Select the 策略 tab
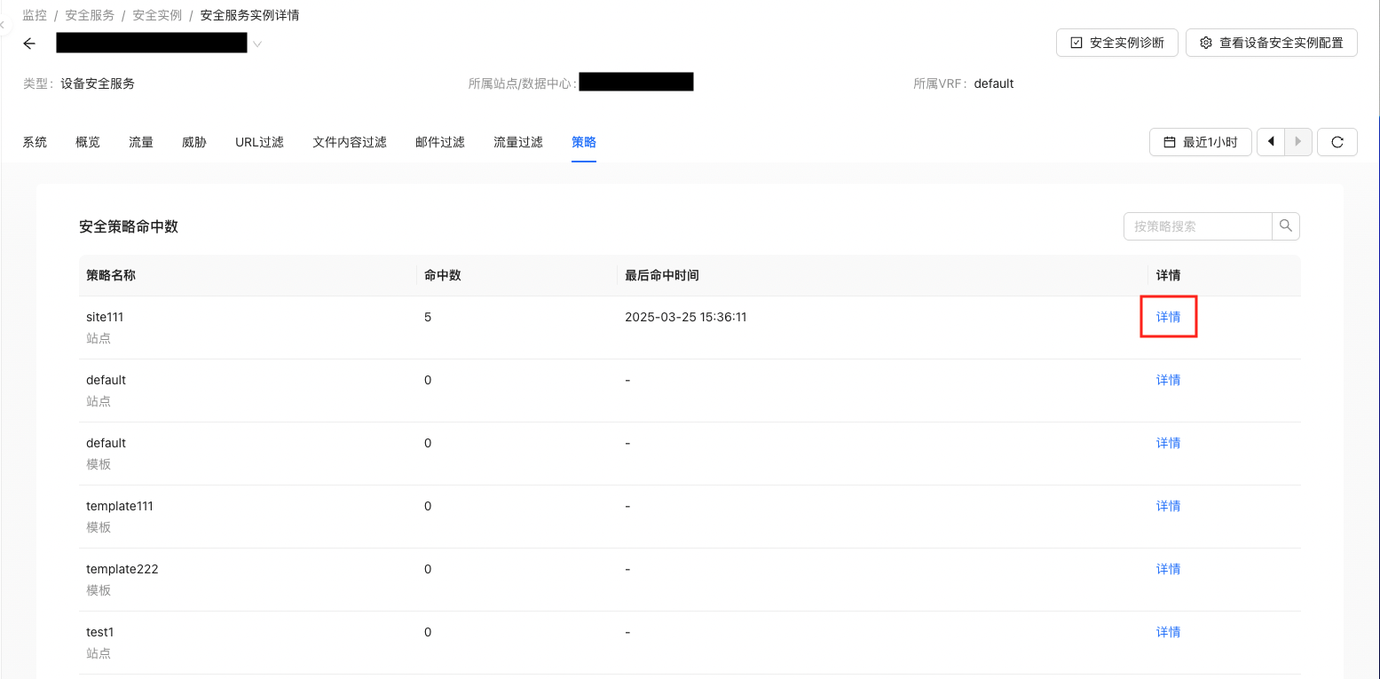This screenshot has width=1380, height=679. point(584,142)
